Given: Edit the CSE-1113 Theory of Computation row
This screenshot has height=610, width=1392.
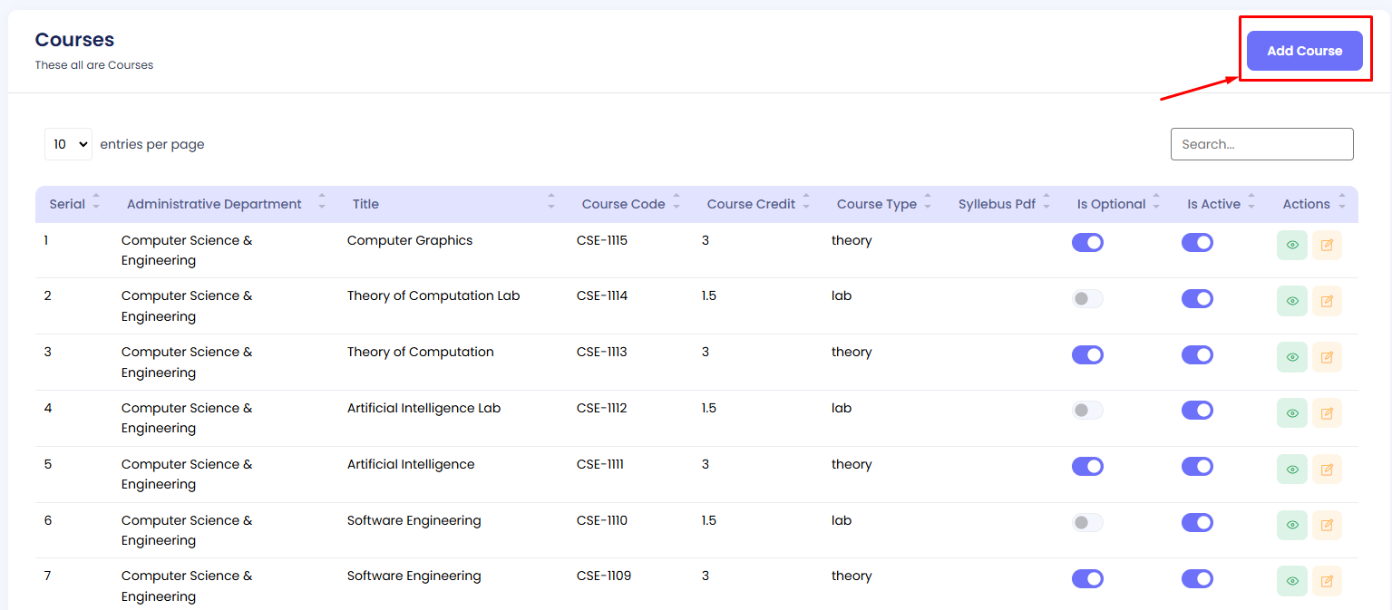Looking at the screenshot, I should pos(1327,357).
